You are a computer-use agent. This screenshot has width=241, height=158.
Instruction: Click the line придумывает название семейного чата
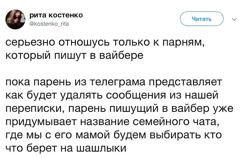(x=112, y=122)
